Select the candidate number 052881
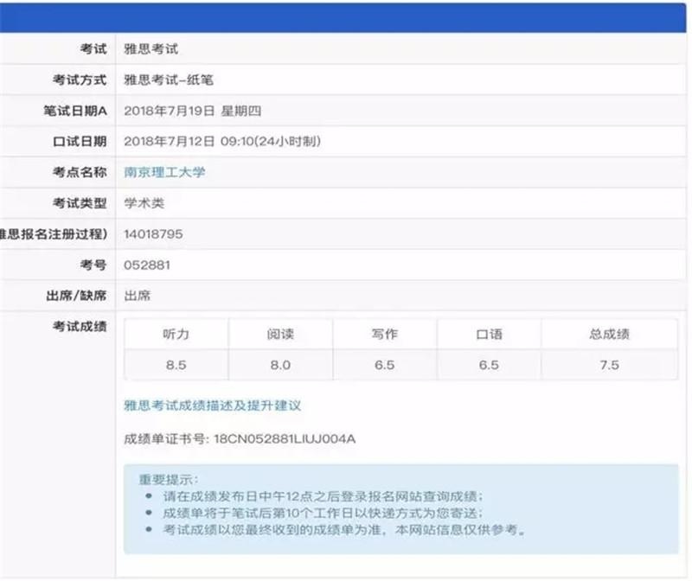This screenshot has width=692, height=581. (147, 265)
